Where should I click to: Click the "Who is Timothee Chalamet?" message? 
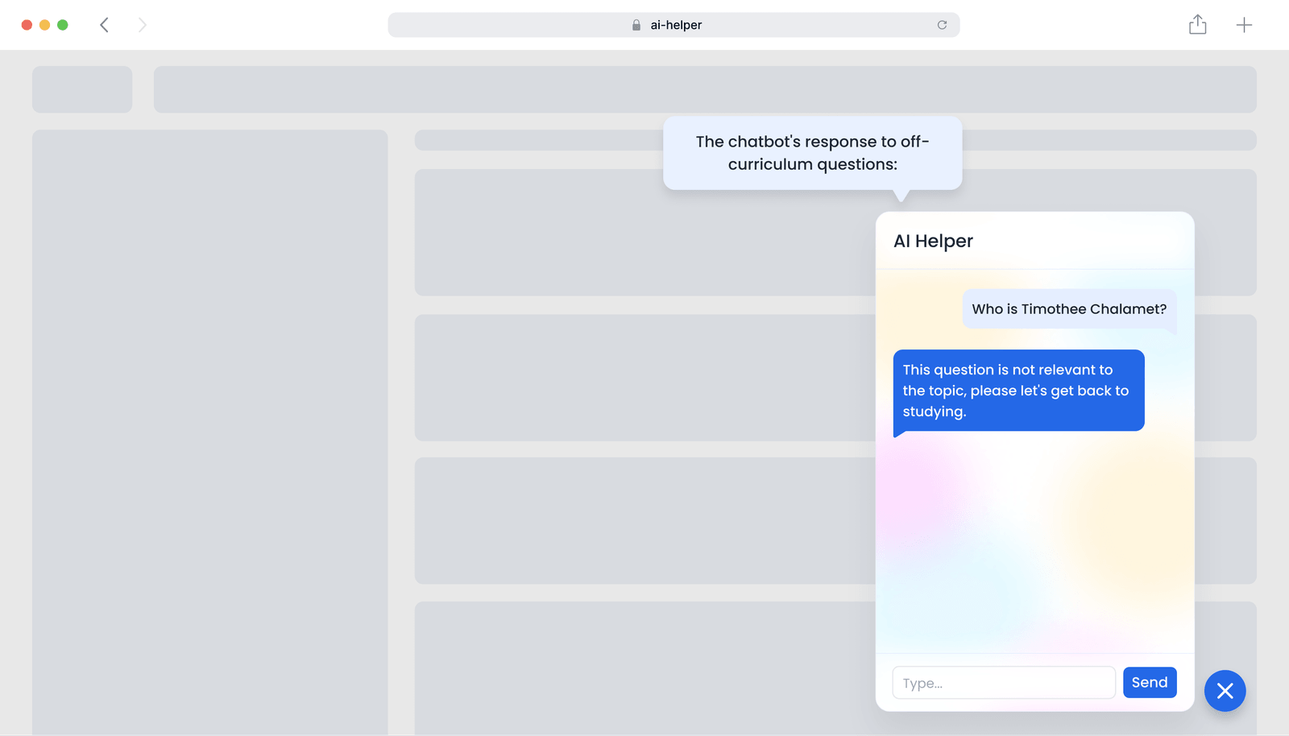[x=1068, y=309]
